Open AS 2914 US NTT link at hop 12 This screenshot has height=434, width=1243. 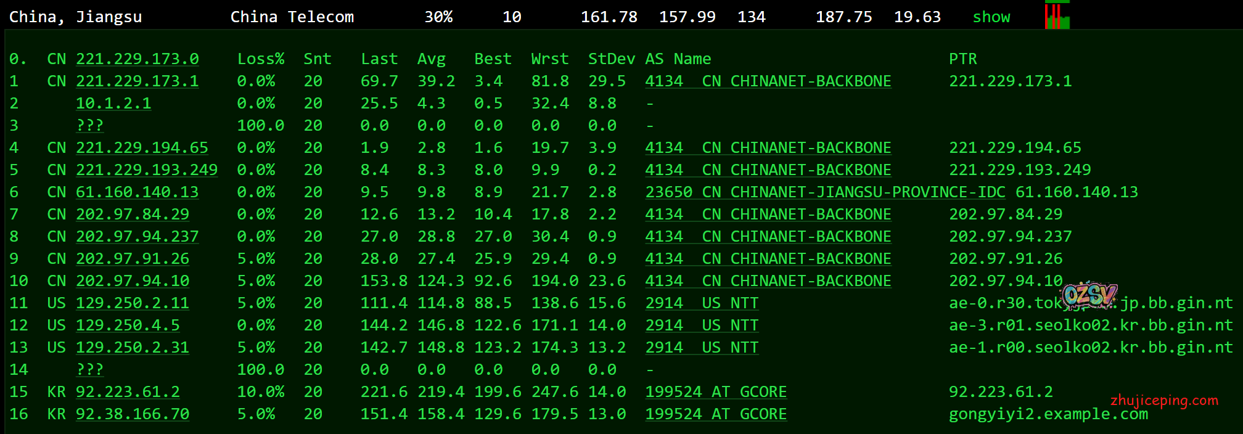[x=702, y=325]
